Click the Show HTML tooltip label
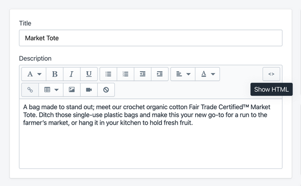The width and height of the screenshot is (301, 186). pyautogui.click(x=271, y=89)
